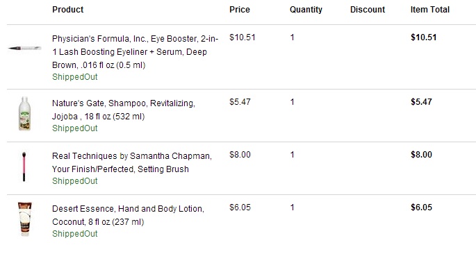476x254 pixels.
Task: Click the Discount column header
Action: pos(368,10)
